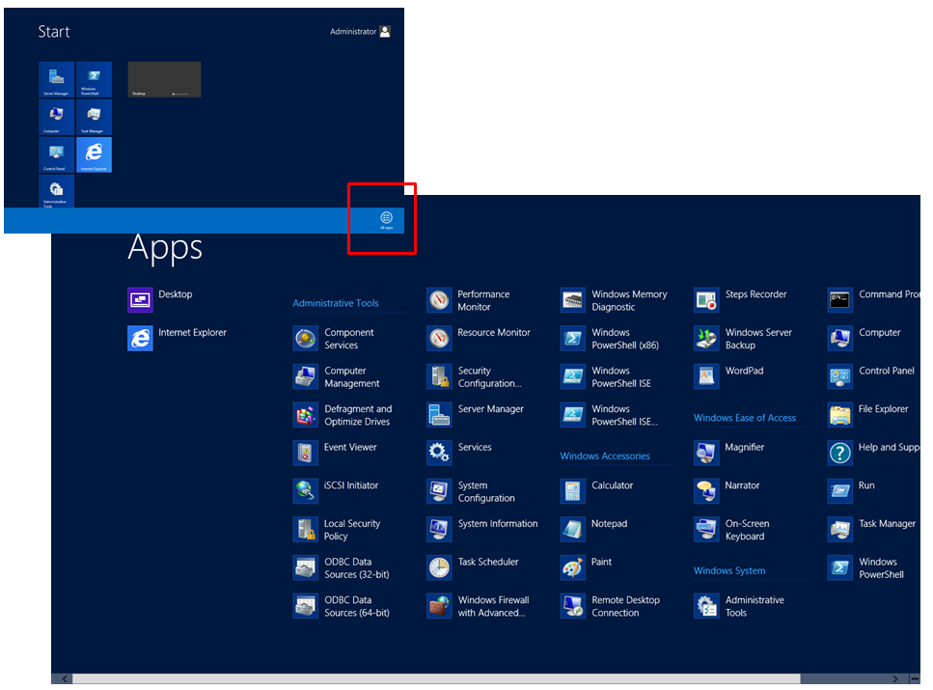Open Computer in the Apps list
Viewport: 933px width, 690px height.
(864, 338)
